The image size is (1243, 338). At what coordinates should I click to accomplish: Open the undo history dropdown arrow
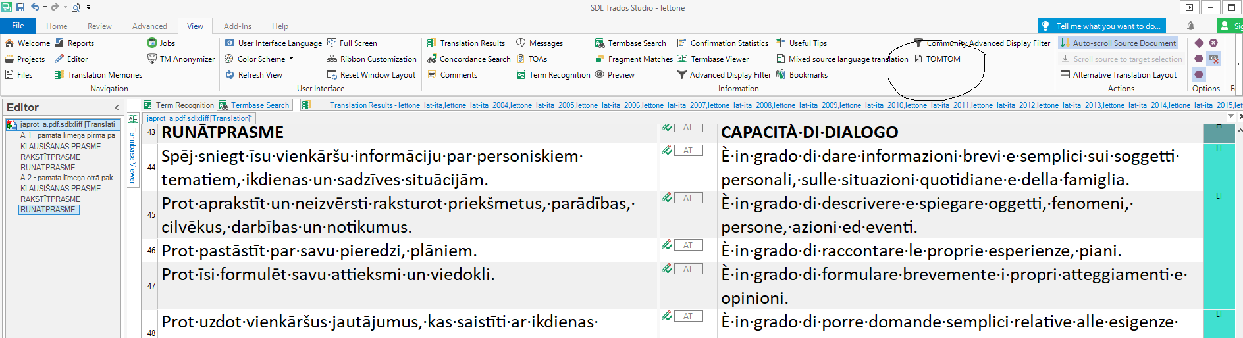(45, 7)
